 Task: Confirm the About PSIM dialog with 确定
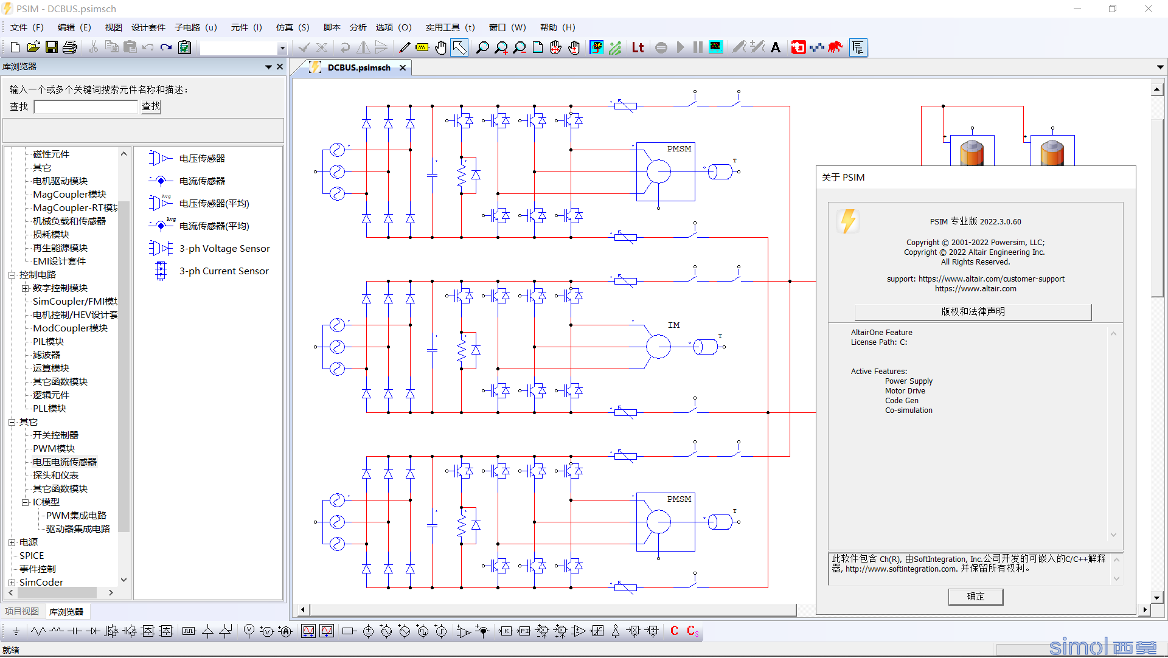coord(975,597)
